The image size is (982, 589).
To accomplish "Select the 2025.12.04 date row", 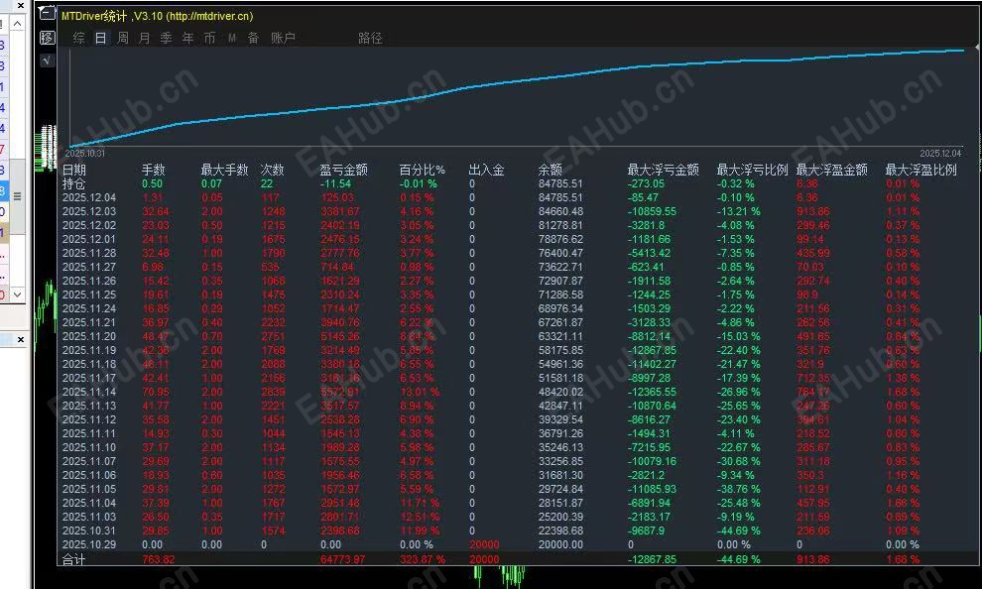I will tap(89, 197).
